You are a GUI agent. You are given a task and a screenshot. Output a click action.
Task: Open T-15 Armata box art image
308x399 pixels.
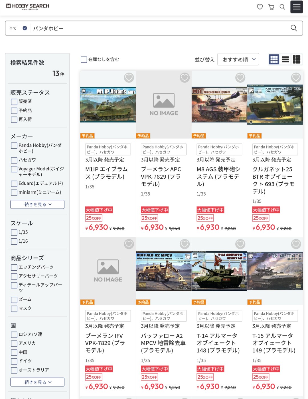(275, 271)
